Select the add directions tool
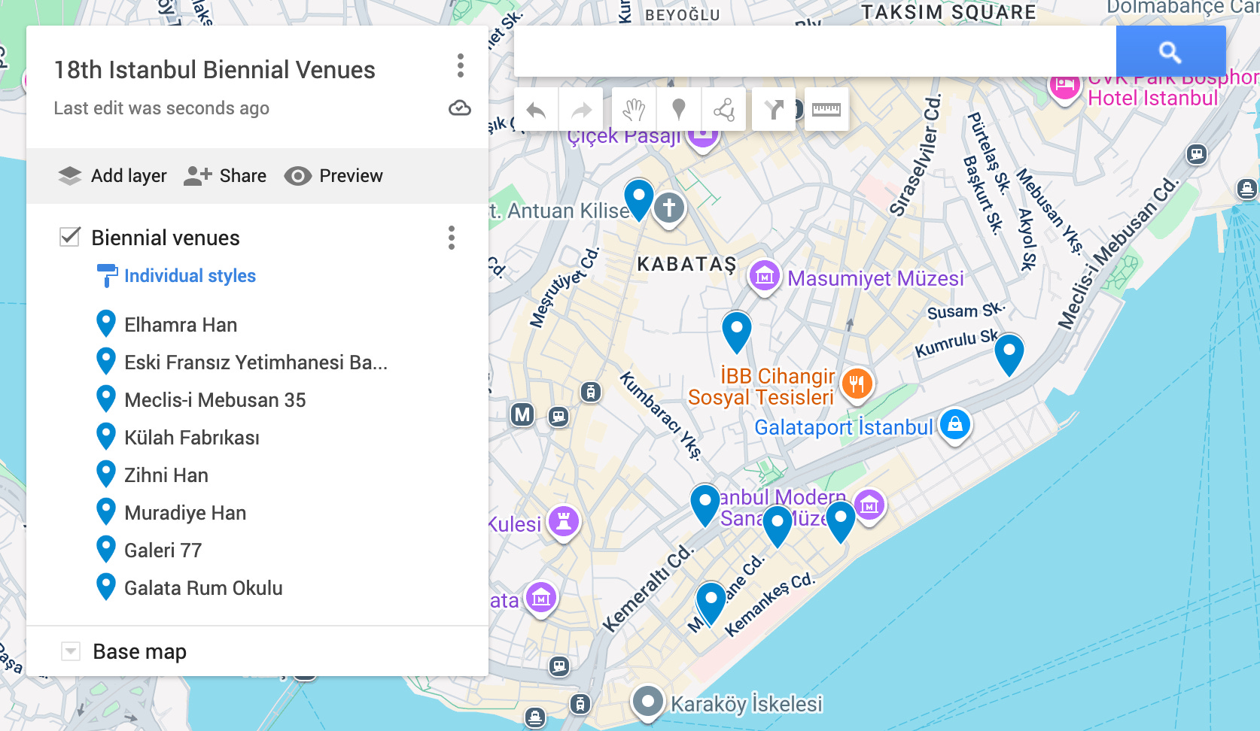1260x731 pixels. 774,110
